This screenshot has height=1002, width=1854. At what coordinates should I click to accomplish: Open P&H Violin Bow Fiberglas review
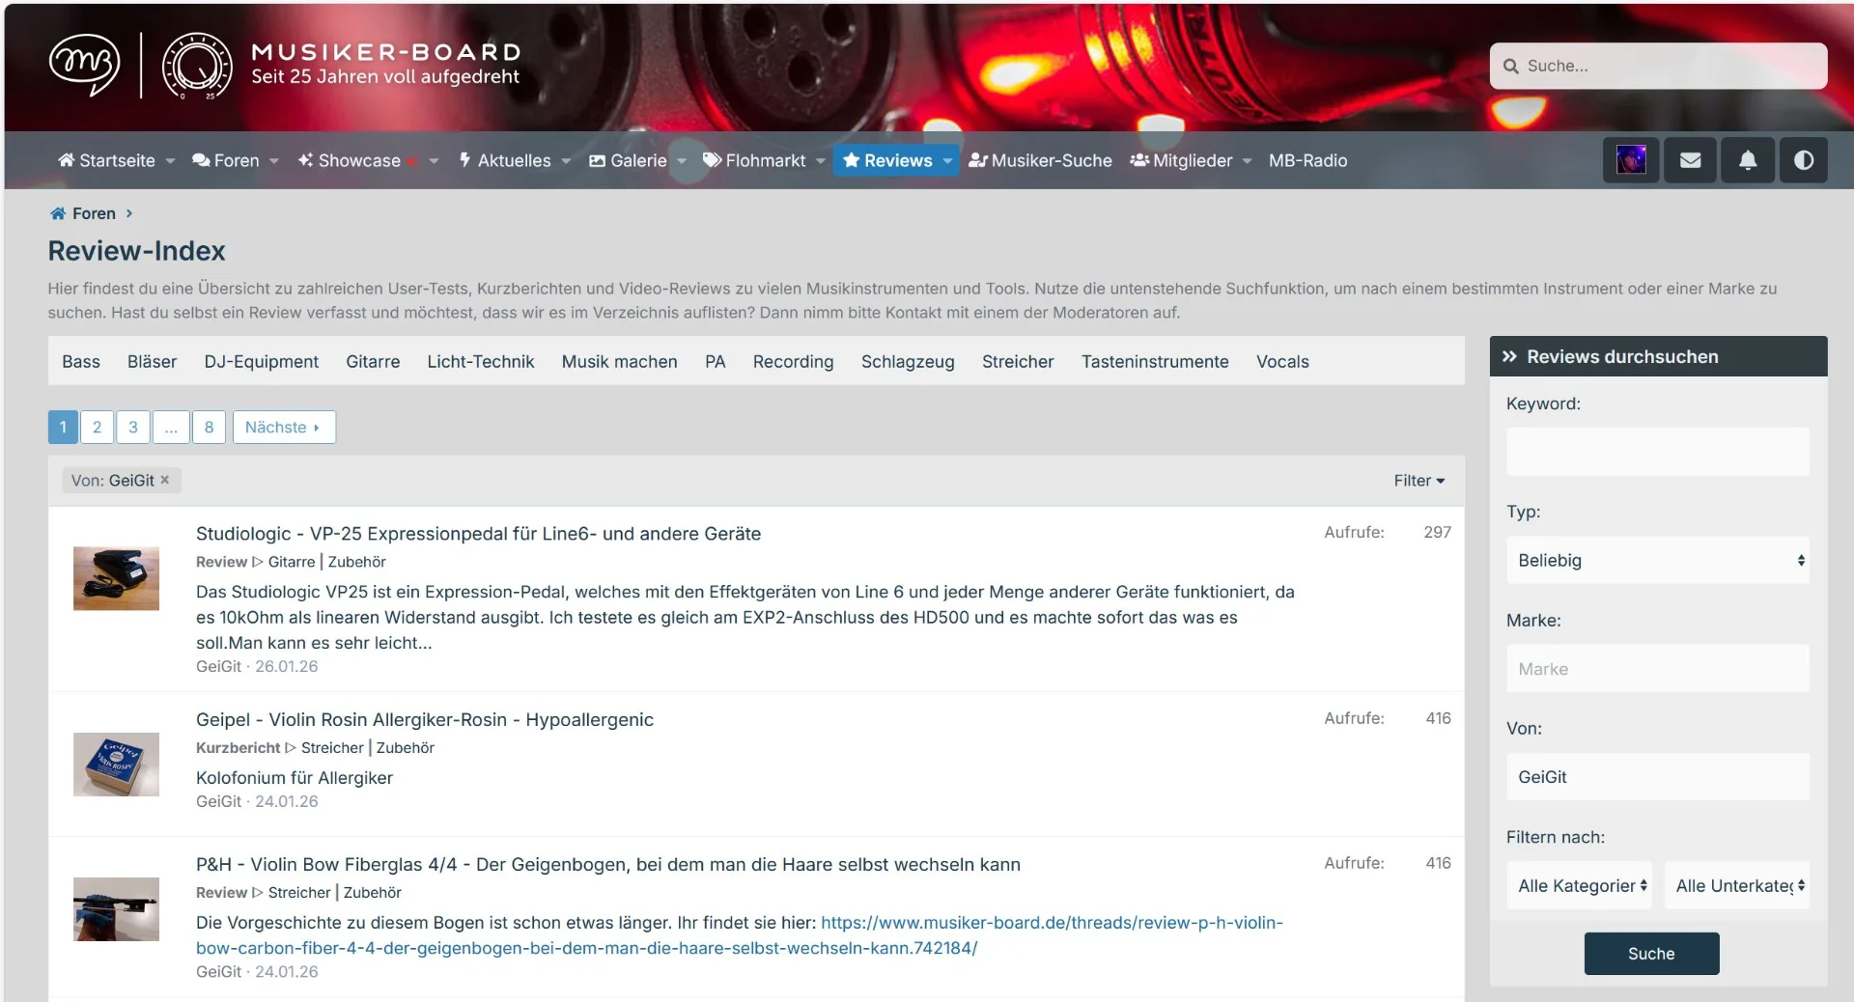(608, 864)
